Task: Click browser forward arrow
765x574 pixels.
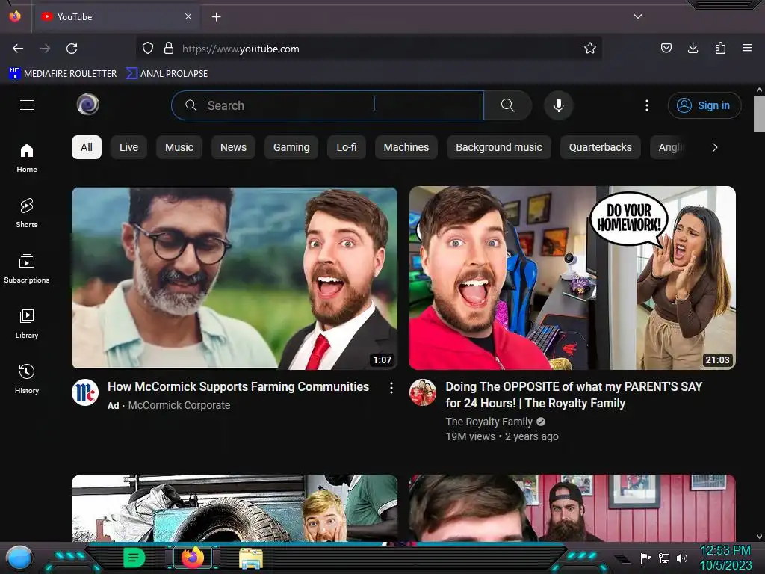Action: (x=45, y=49)
